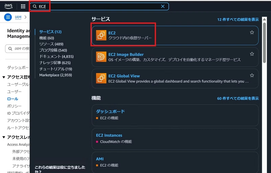Image resolution: width=271 pixels, height=173 pixels.
Task: Collapse the アクセス管理 section triangle
Action: coord(4,77)
